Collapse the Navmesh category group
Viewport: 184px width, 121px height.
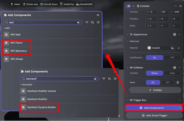(21, 85)
